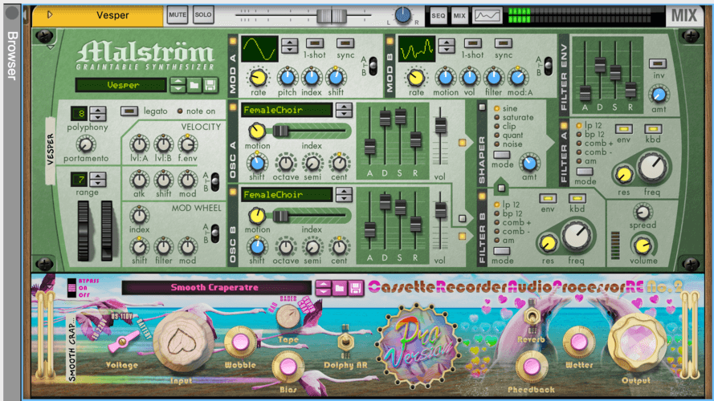The image size is (714, 401).
Task: Click the Mod B waveform display
Action: [416, 49]
